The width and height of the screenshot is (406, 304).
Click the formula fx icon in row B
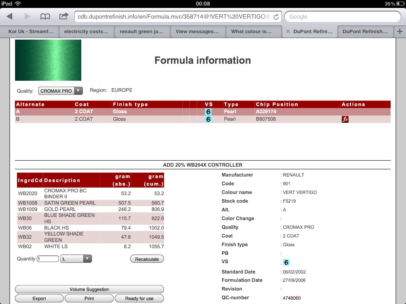pos(345,119)
